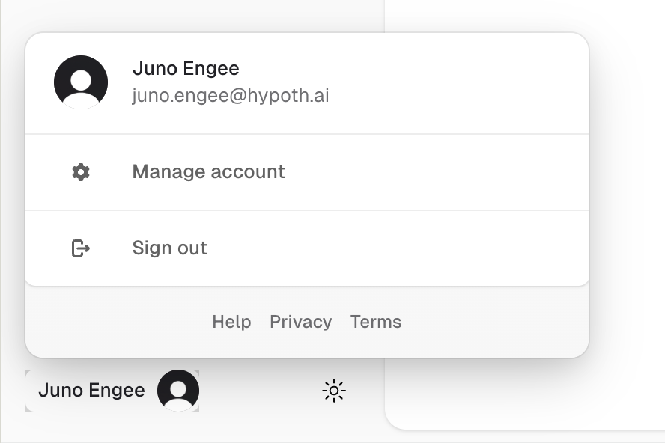Toggle the sun theme icon

tap(334, 391)
